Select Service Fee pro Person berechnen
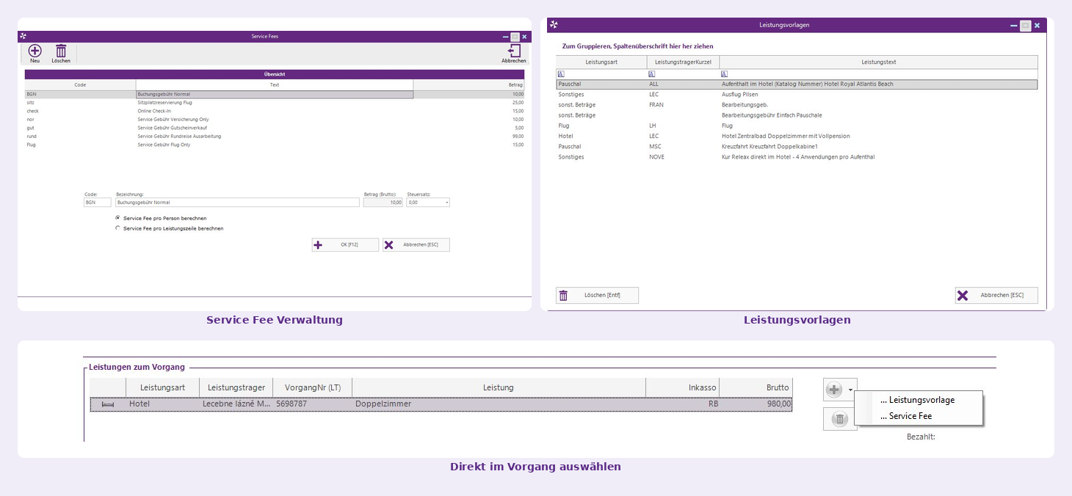 pyautogui.click(x=118, y=218)
